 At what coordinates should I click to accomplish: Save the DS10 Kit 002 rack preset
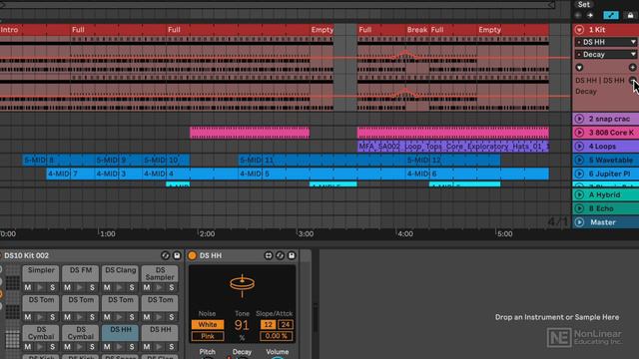(177, 255)
